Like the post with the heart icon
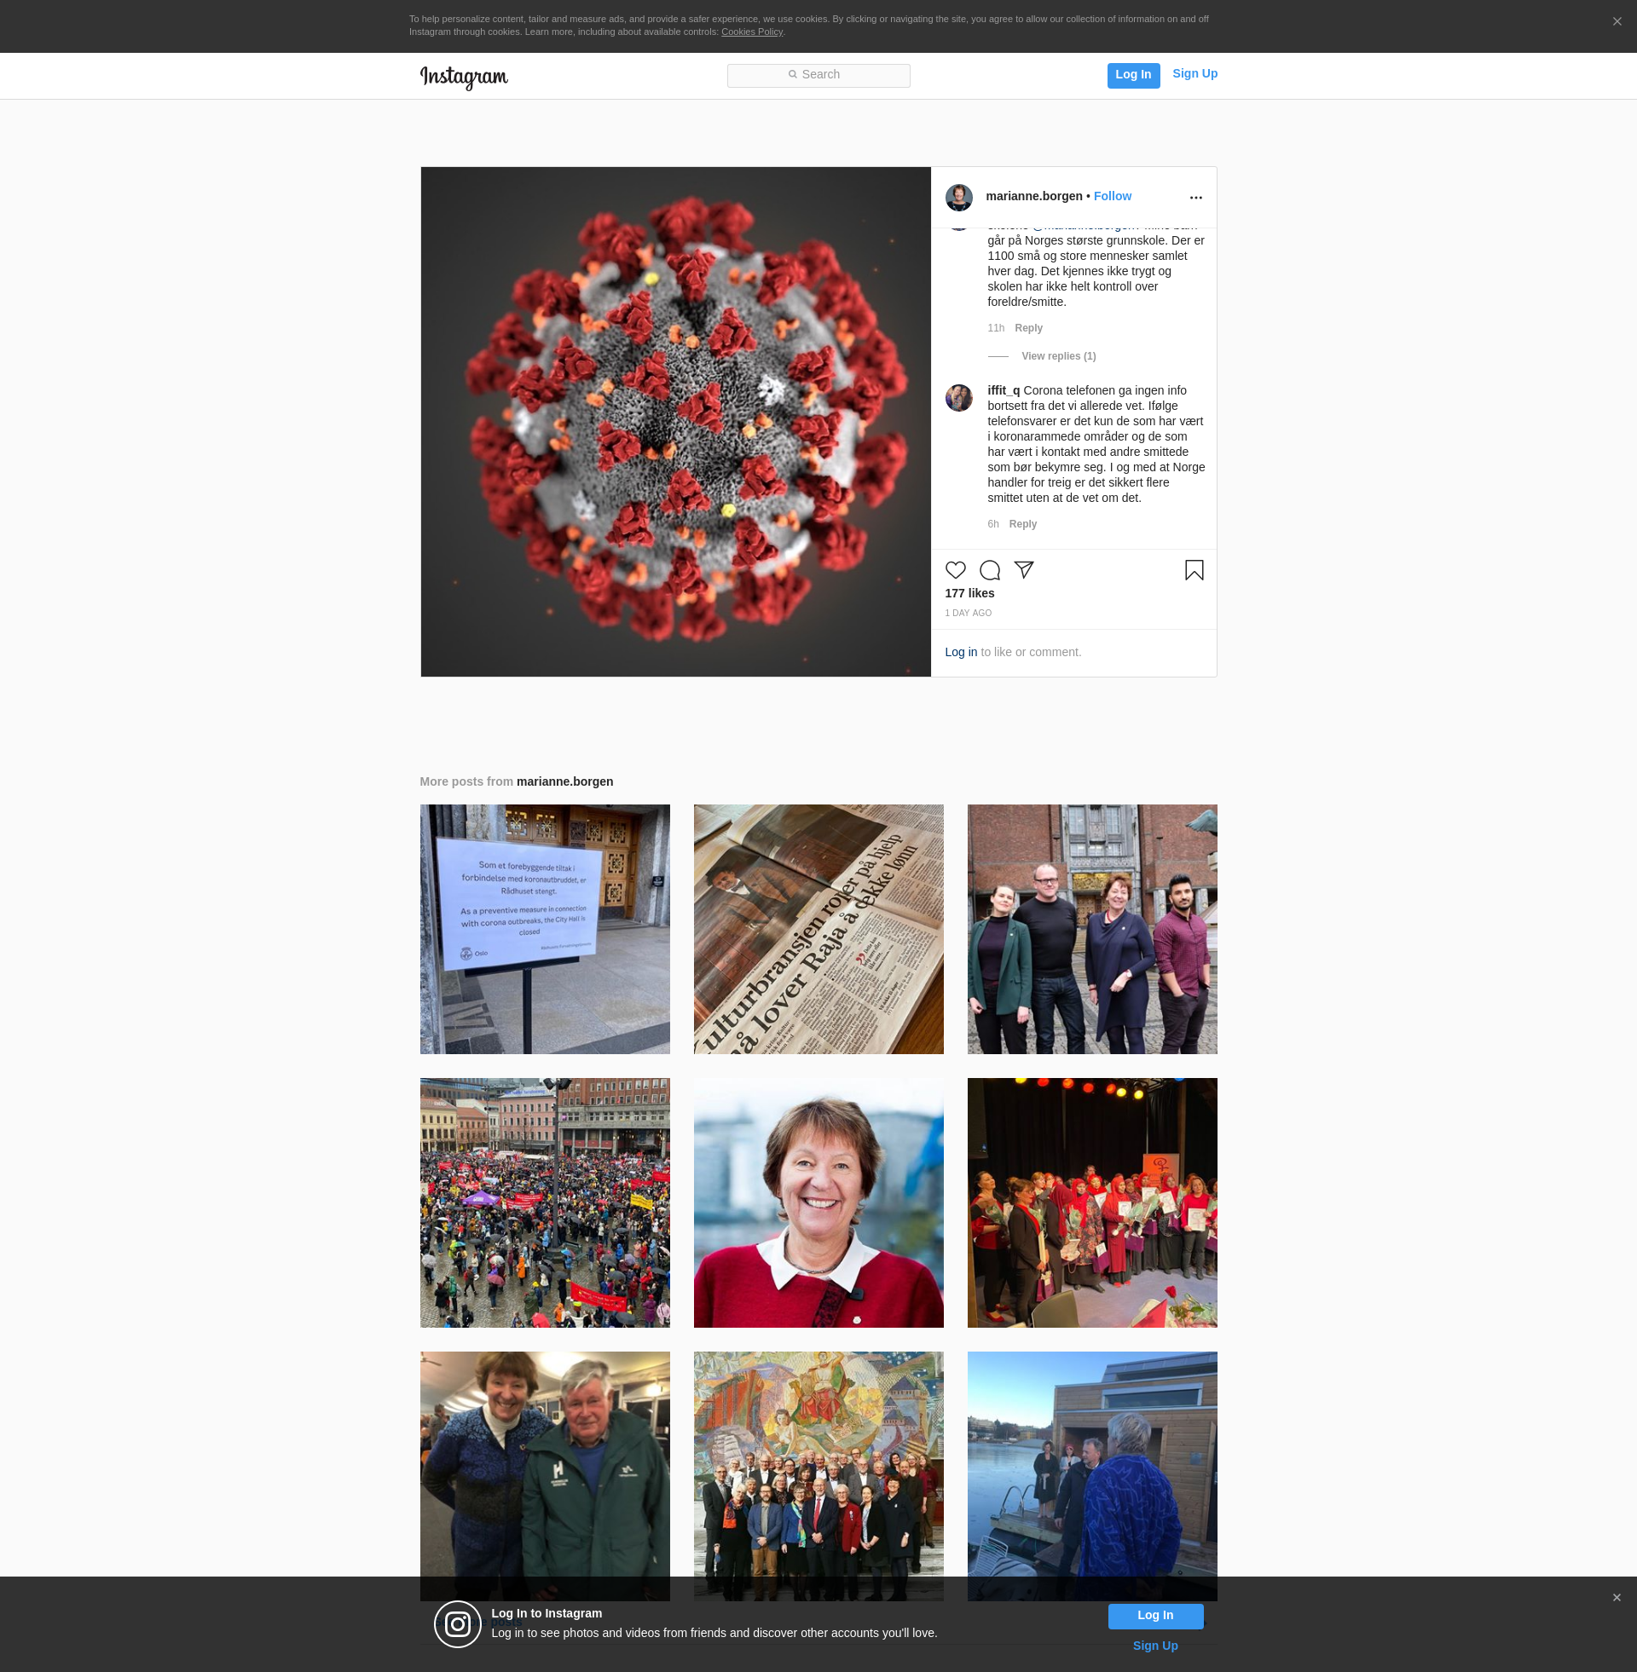Image resolution: width=1637 pixels, height=1672 pixels. (955, 569)
